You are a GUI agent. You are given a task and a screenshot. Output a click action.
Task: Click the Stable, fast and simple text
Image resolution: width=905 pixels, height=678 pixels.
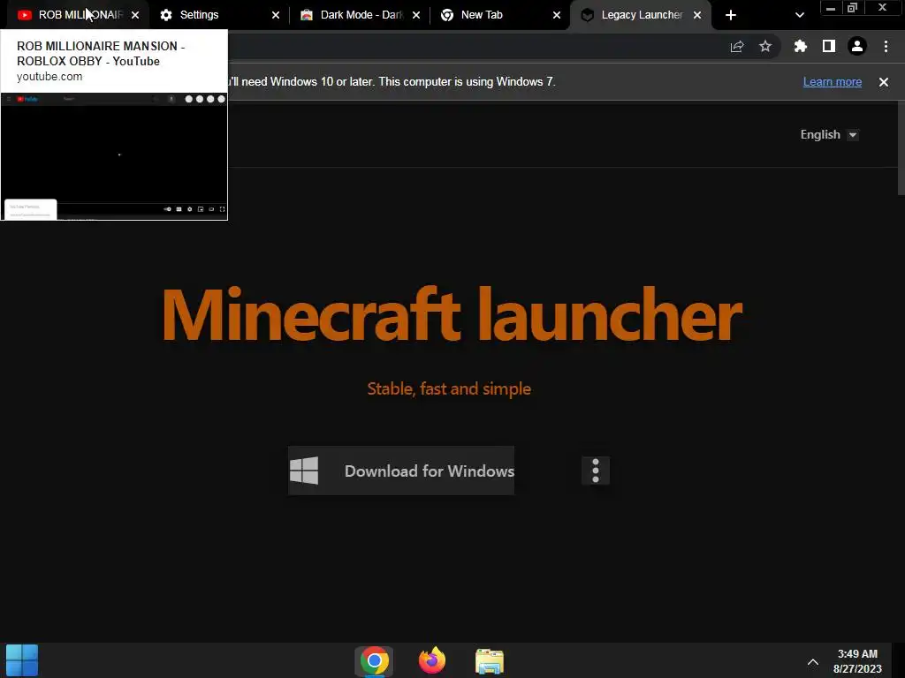(x=449, y=388)
